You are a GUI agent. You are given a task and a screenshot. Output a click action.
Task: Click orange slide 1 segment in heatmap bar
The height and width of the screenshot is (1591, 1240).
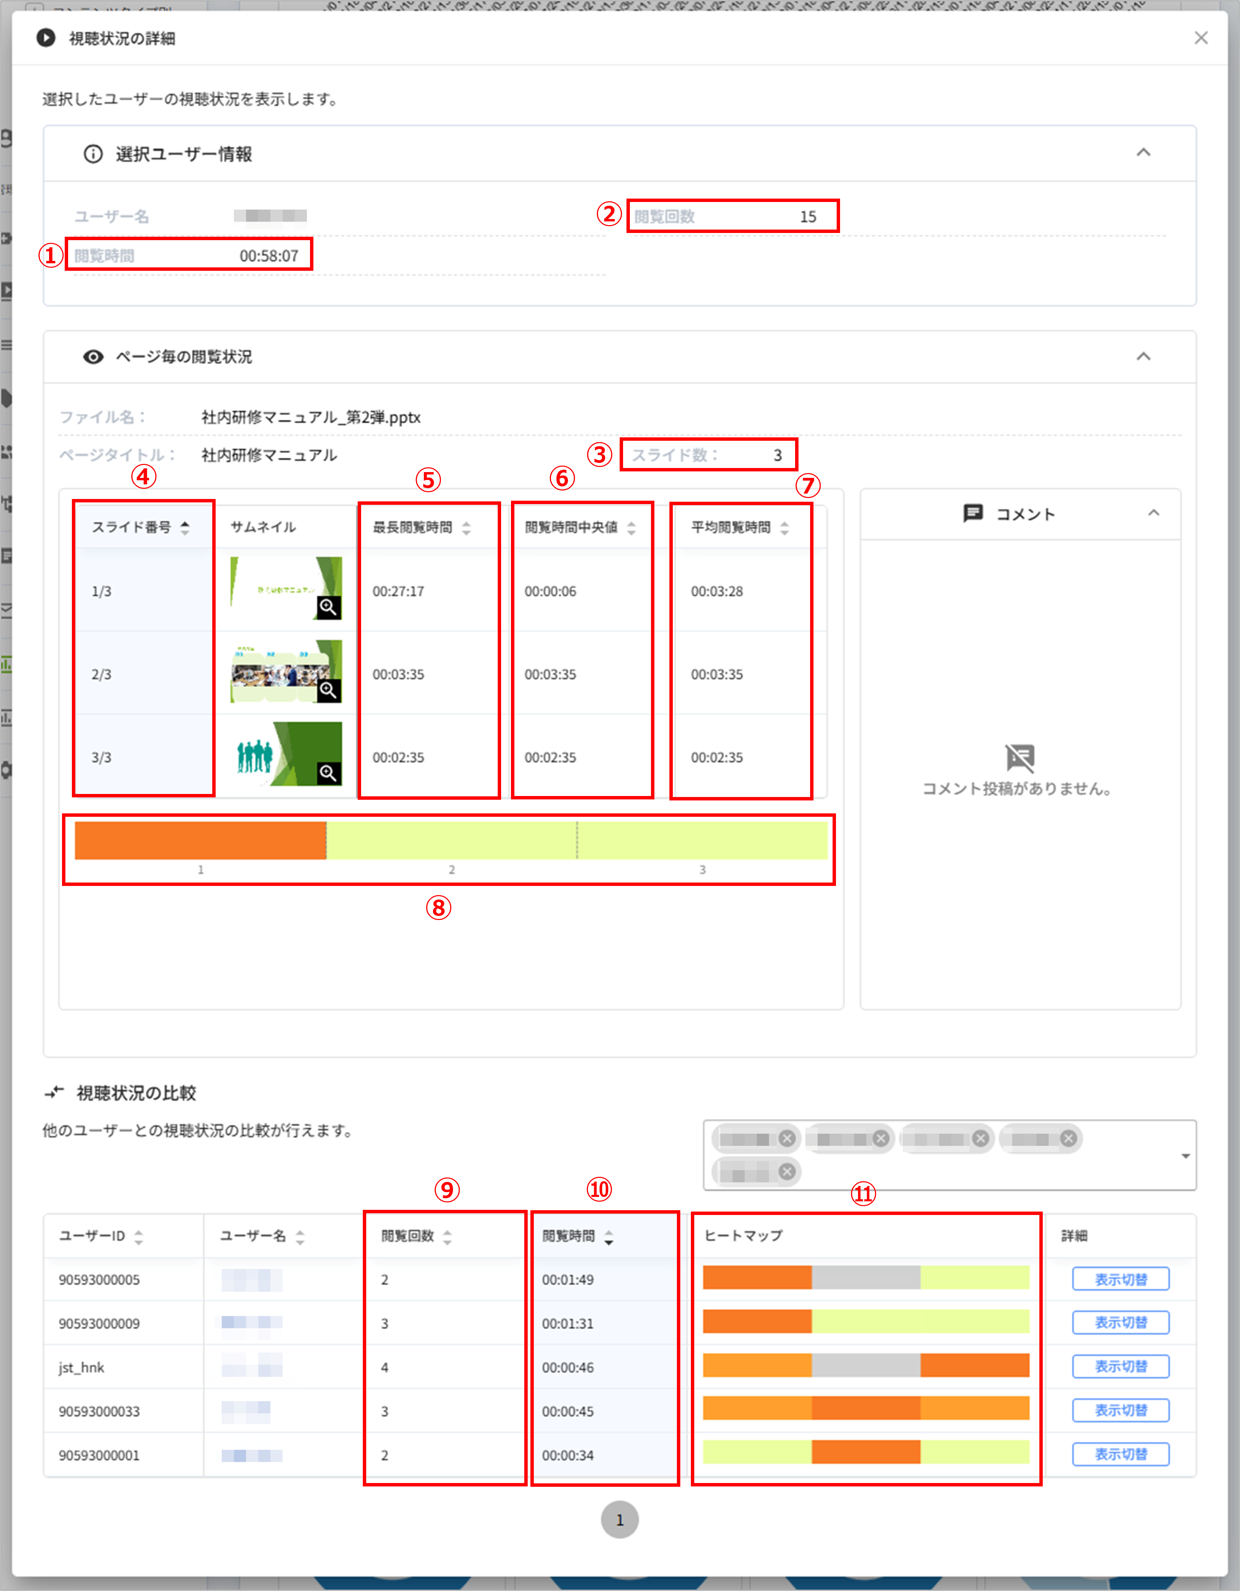point(200,841)
